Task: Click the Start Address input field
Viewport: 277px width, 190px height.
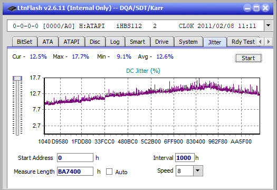Action: pyautogui.click(x=75, y=158)
